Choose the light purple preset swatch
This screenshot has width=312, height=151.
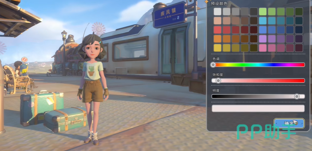pyautogui.click(x=263, y=39)
